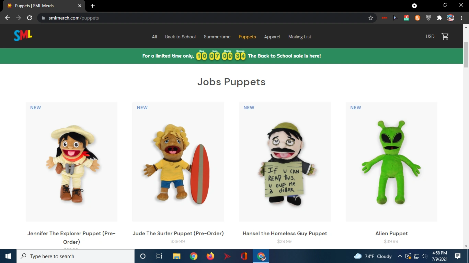Click the Summertime navigation link
Image resolution: width=469 pixels, height=263 pixels.
click(217, 37)
